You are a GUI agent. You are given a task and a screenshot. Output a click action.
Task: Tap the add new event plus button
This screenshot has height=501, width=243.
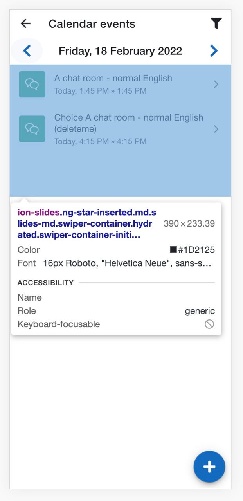pos(209,467)
